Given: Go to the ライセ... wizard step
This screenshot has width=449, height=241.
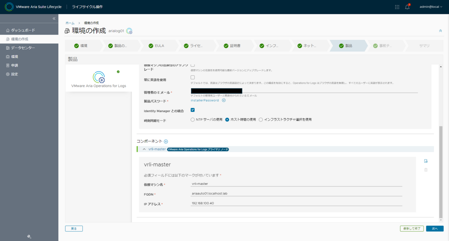Looking at the screenshot, I should [x=195, y=46].
